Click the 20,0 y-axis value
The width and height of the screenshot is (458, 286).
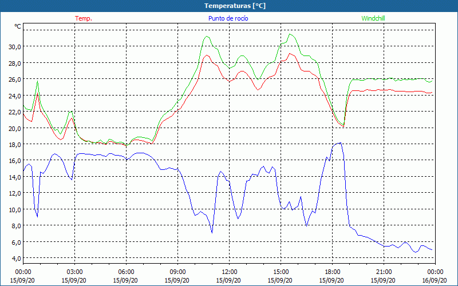(x=15, y=128)
